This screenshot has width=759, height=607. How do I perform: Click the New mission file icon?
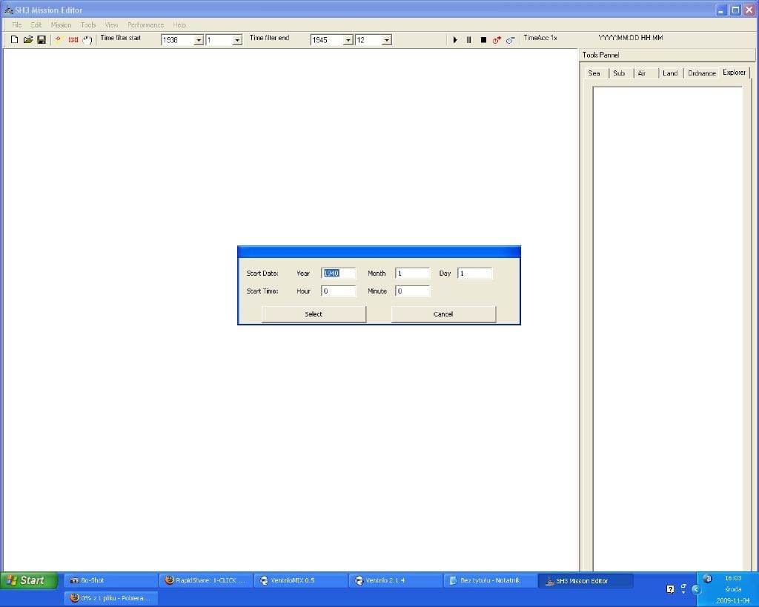click(x=14, y=40)
